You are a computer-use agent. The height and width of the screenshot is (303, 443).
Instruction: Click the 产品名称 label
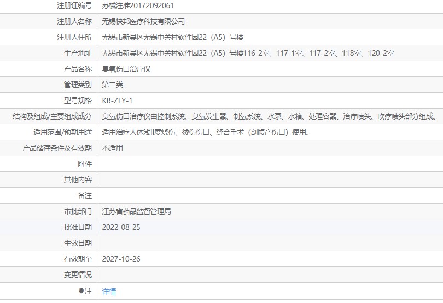pos(78,69)
